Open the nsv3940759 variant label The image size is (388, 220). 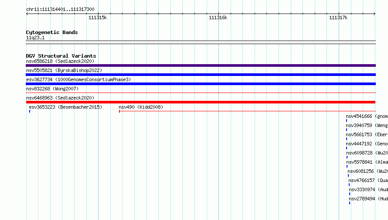point(367,125)
